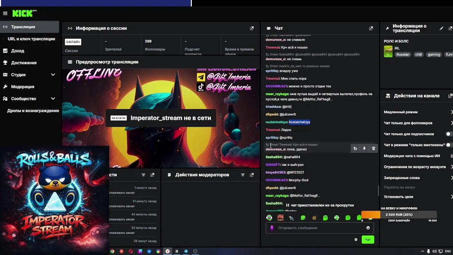Click the stream preview offline banner
This screenshot has width=453, height=255.
[161, 118]
